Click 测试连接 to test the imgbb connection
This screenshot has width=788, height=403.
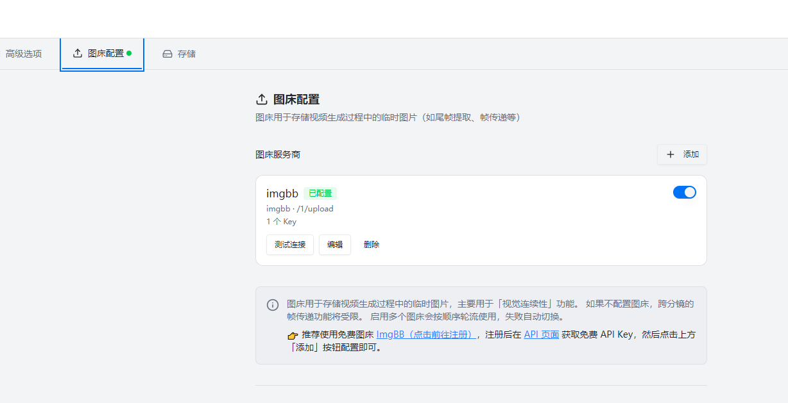pyautogui.click(x=289, y=244)
